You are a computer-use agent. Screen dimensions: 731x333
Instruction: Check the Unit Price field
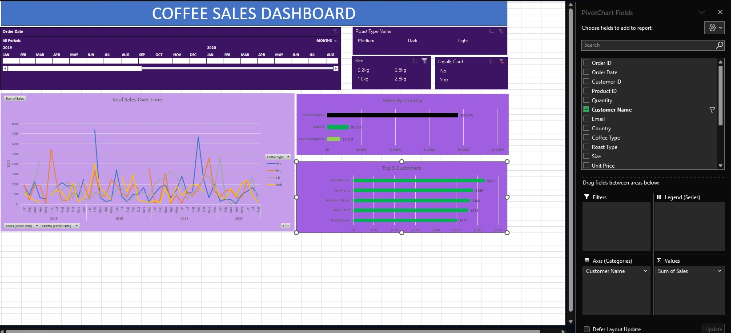[x=586, y=165]
